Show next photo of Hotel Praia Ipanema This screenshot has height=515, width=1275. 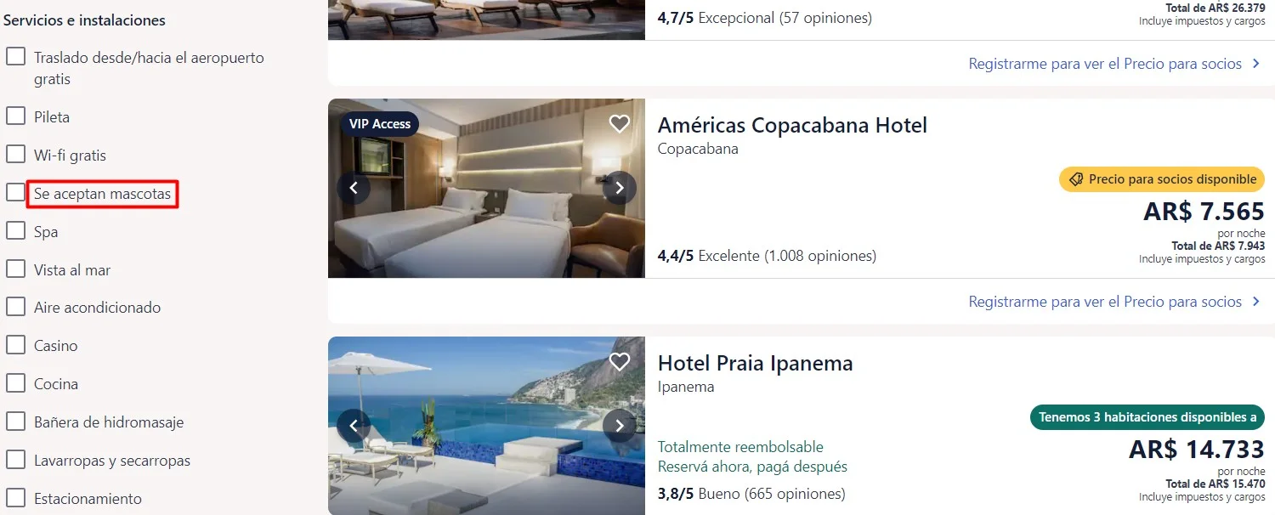click(x=620, y=426)
